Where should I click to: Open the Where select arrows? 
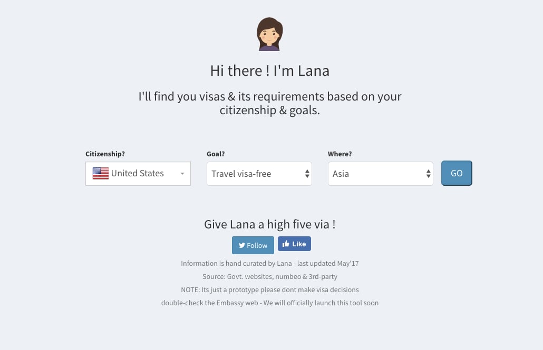click(x=429, y=174)
